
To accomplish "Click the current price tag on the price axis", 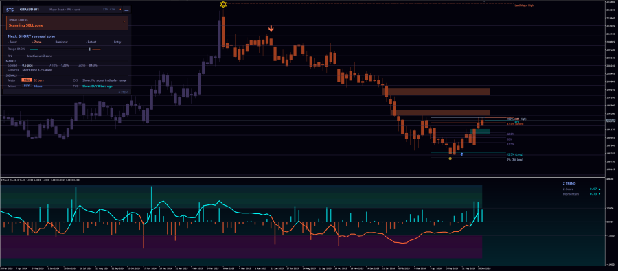I will 610,121.
